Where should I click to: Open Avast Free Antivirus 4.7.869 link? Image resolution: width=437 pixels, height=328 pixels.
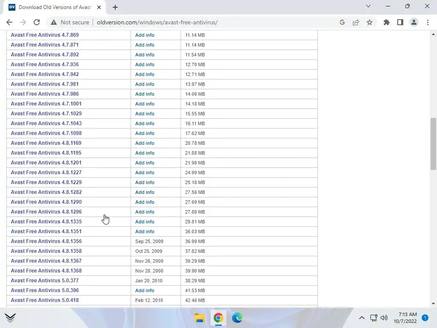point(44,35)
